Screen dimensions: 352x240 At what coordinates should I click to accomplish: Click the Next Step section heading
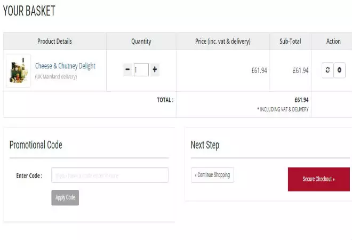pos(205,145)
